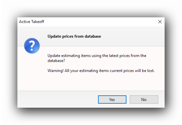The height and width of the screenshot is (125, 182).
Task: Click the empty title bar area beside Active Takeoff
Action: (100, 22)
